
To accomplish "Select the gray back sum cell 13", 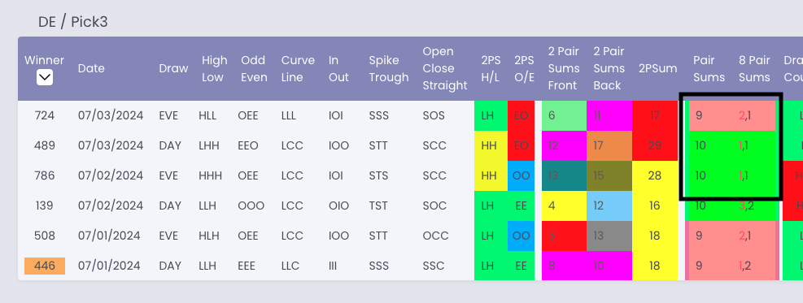I will point(609,236).
